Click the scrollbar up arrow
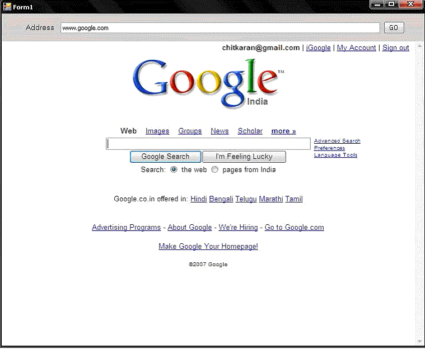Screen dimensions: 425x349 tap(419, 46)
